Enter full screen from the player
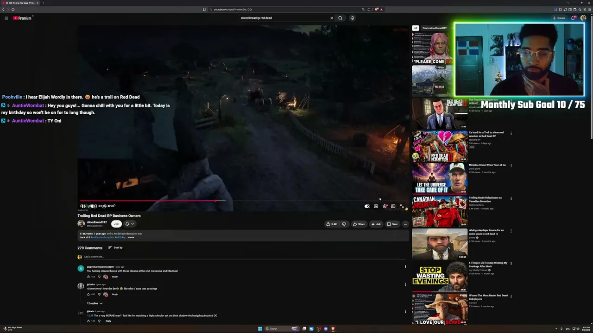 [x=402, y=206]
